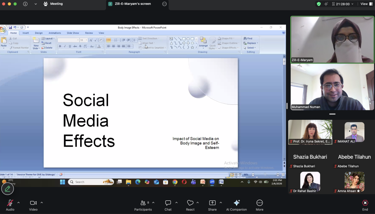Click the React heart icon
This screenshot has width=375, height=214.
(190, 203)
